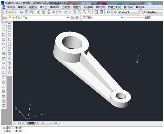Open the Help question mark icon
The height and width of the screenshot is (134, 164).
108,12
